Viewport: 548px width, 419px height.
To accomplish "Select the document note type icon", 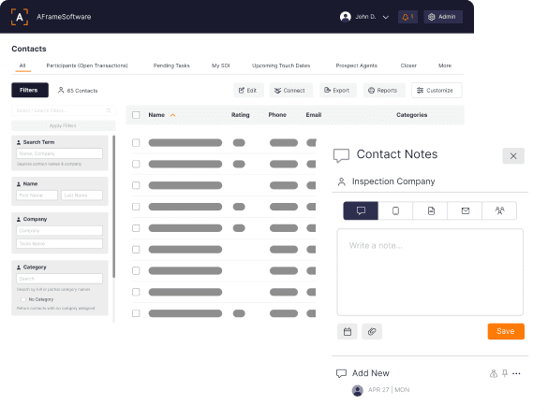I will pos(430,210).
